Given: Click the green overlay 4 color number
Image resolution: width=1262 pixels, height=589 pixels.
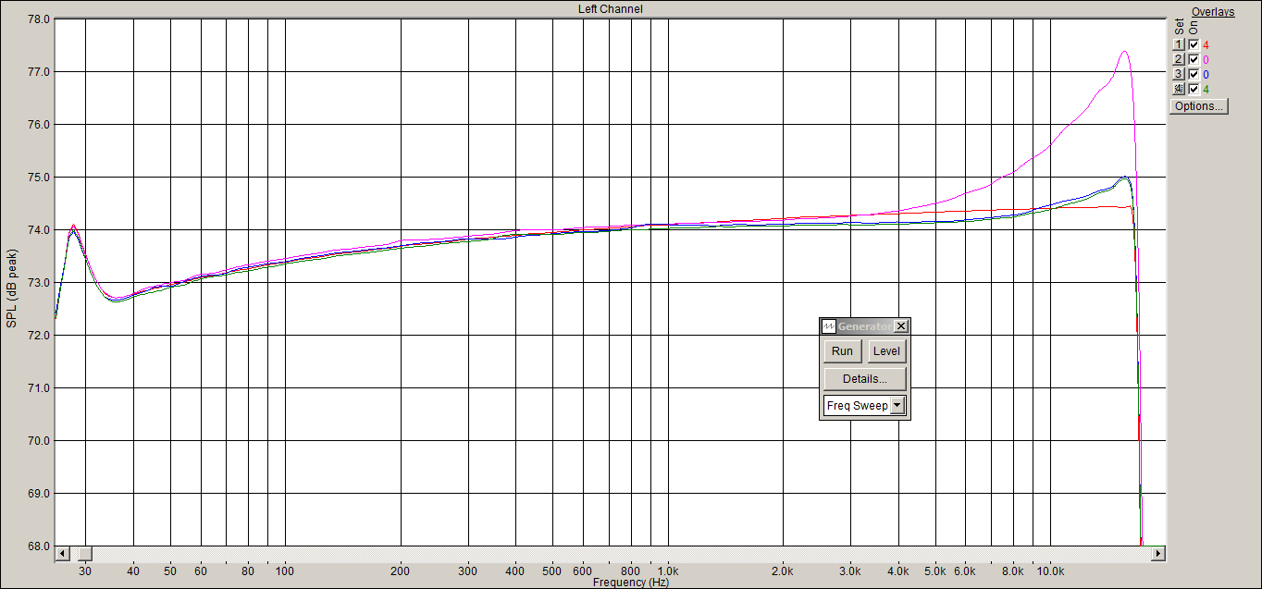Looking at the screenshot, I should [x=1206, y=89].
